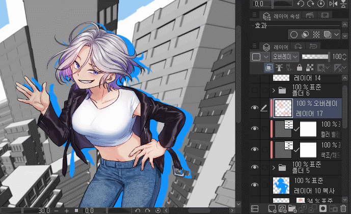Viewport: 351px width, 214px height.
Task: Click the 레이어 17 thumbnail
Action: click(283, 108)
